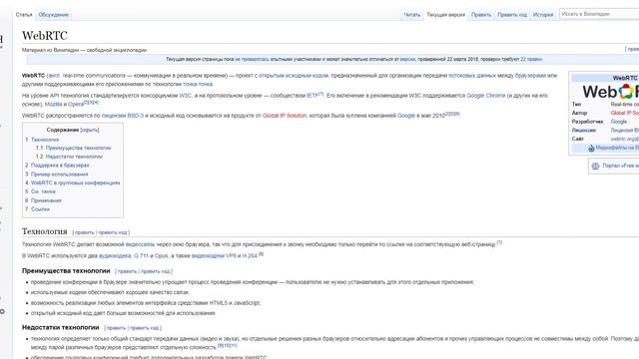Open 'Медиафайлы на Викискладе' link text

click(x=617, y=148)
